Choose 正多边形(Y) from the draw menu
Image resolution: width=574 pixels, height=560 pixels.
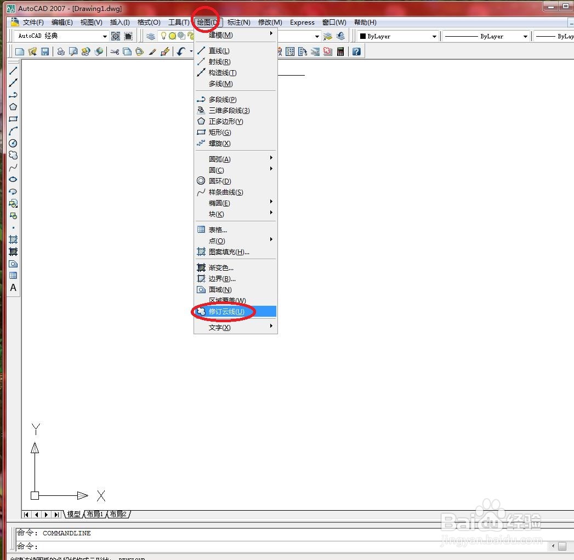(x=235, y=122)
